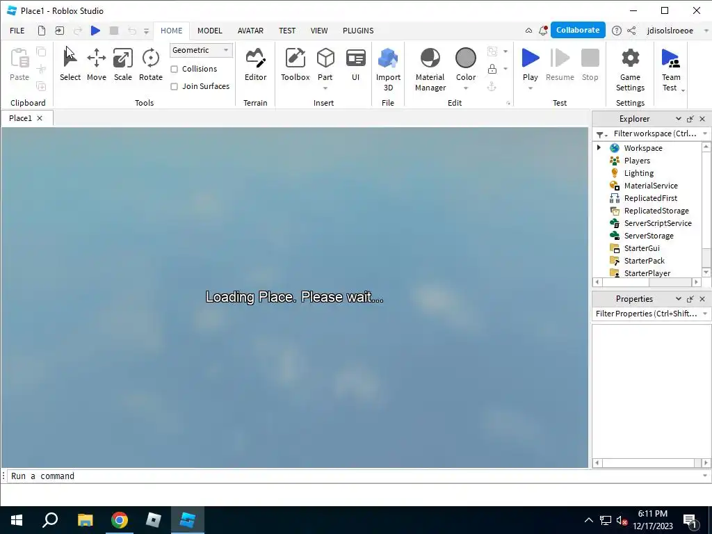The image size is (712, 534).
Task: Click the New file icon
Action: tap(41, 31)
